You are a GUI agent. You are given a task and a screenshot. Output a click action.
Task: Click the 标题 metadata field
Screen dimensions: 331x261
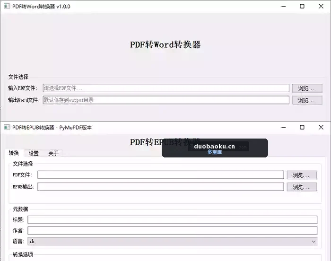[x=172, y=219]
